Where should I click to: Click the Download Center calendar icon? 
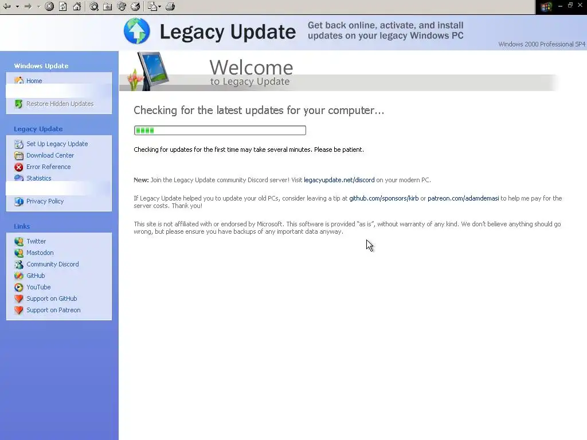click(19, 156)
